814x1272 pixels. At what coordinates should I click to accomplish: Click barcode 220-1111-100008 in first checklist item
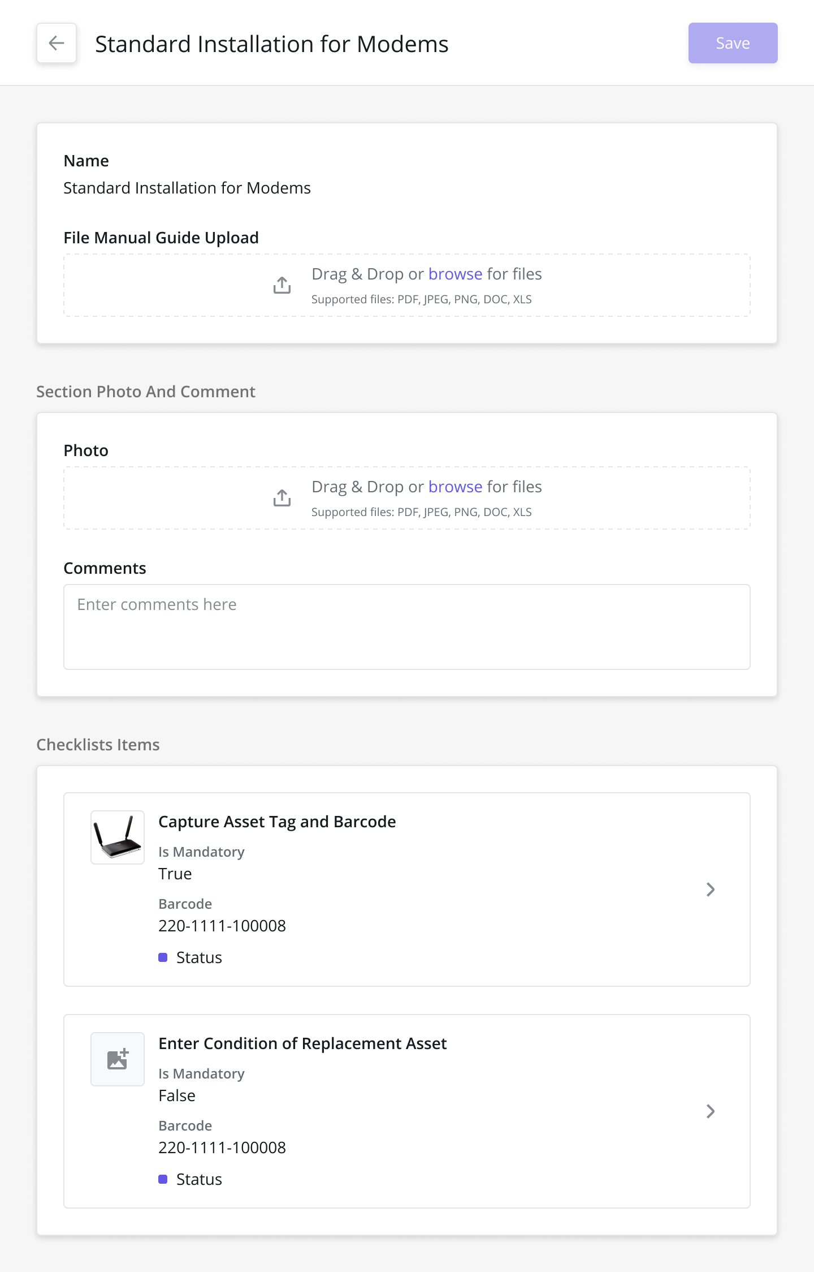[x=222, y=926]
